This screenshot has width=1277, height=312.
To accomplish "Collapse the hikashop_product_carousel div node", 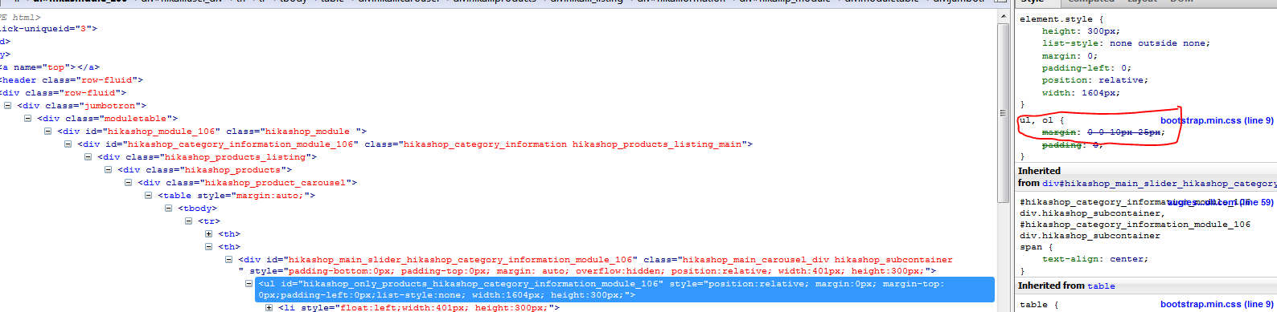I will pos(129,183).
